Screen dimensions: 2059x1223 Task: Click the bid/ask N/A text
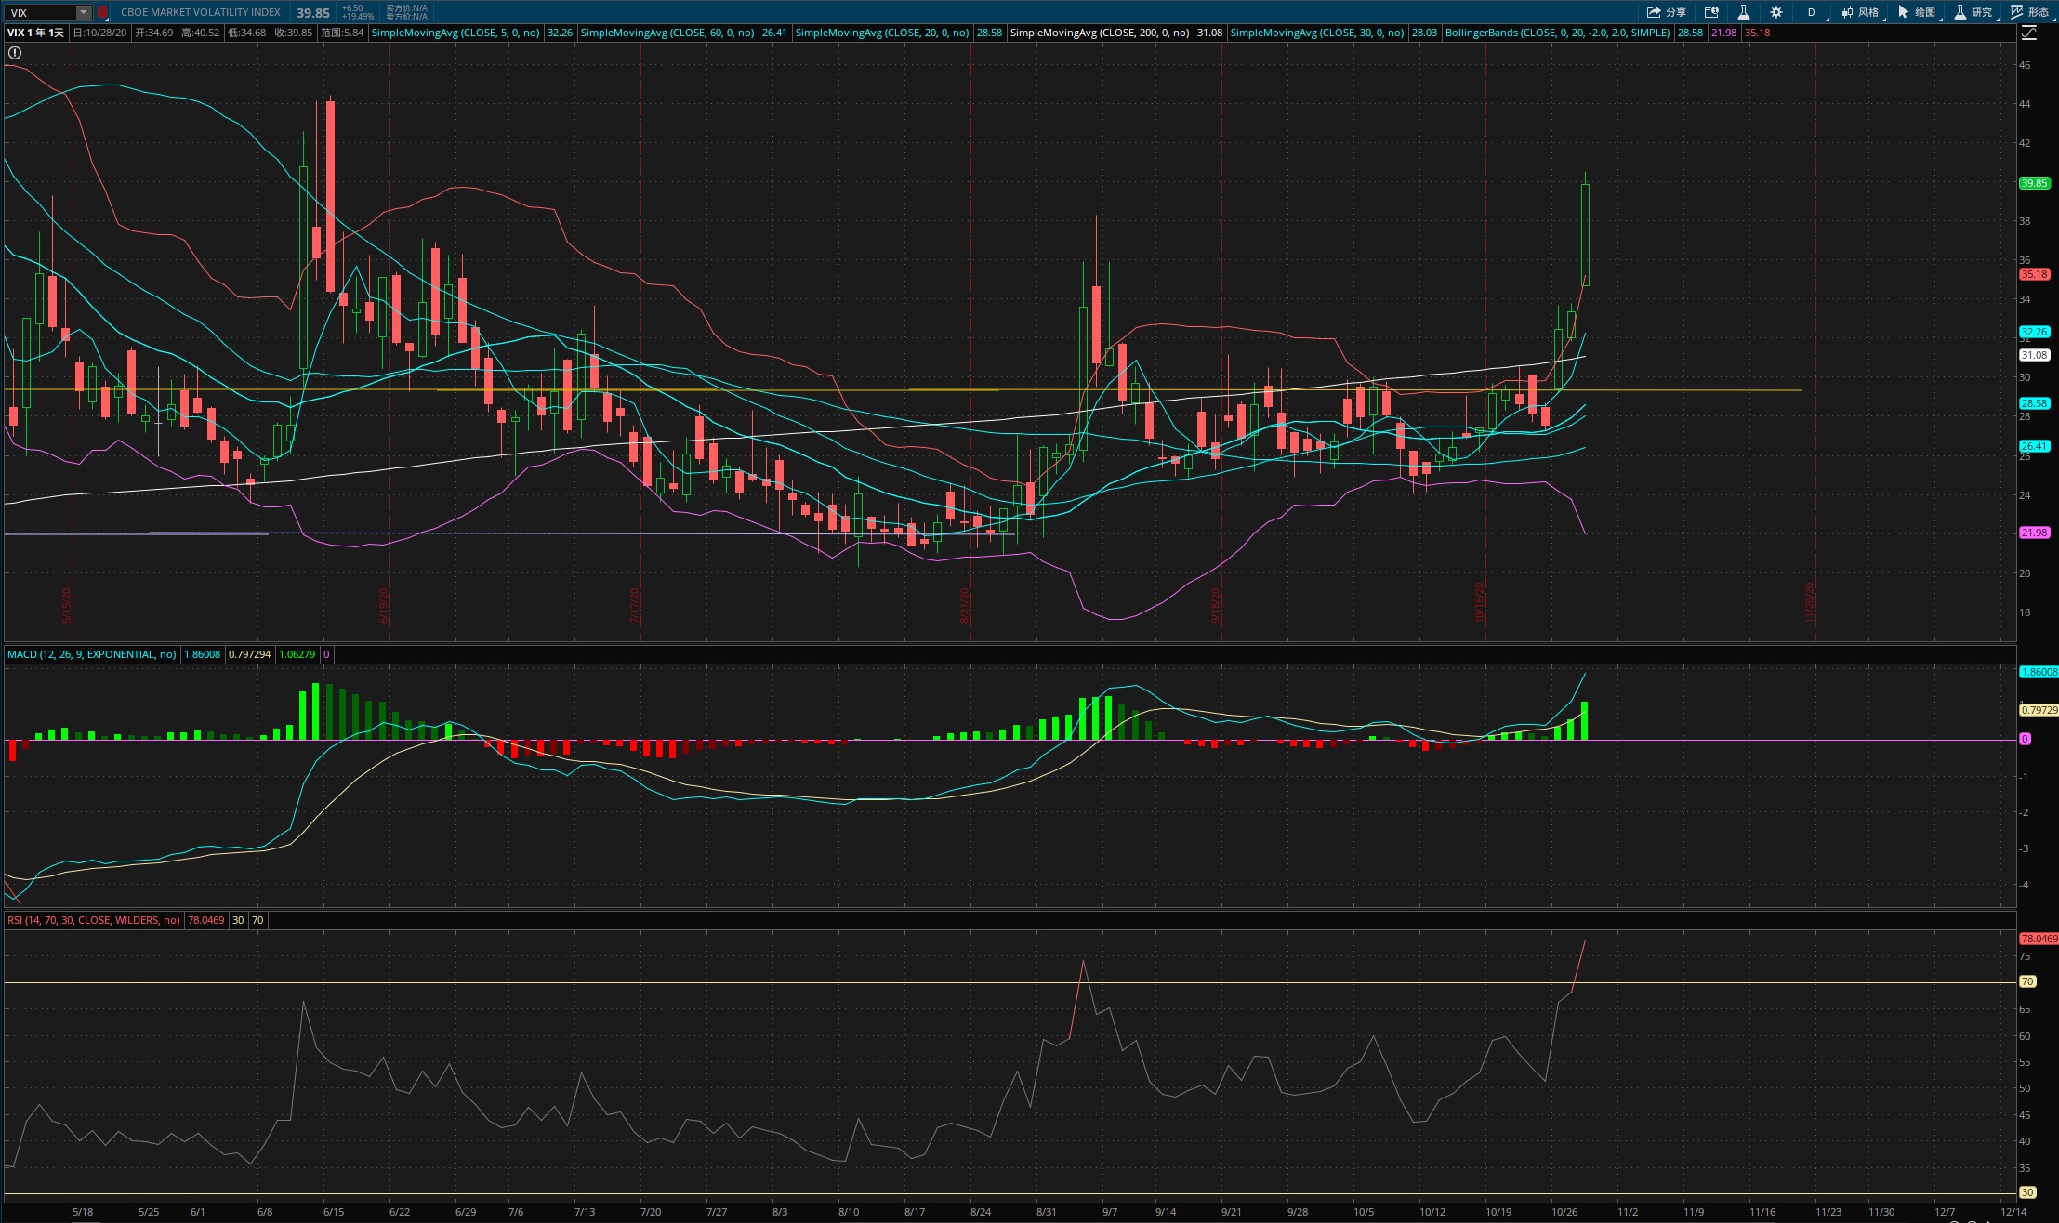click(x=407, y=12)
